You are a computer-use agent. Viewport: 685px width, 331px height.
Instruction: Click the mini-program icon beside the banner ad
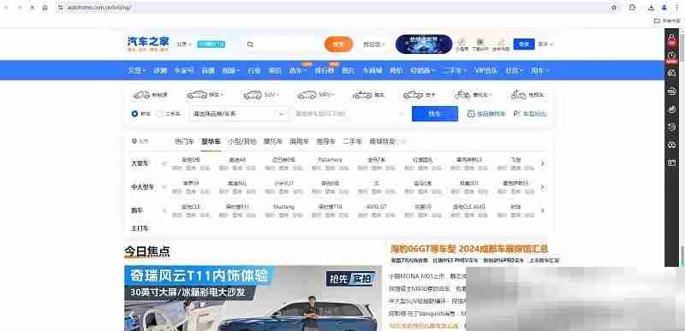(462, 44)
